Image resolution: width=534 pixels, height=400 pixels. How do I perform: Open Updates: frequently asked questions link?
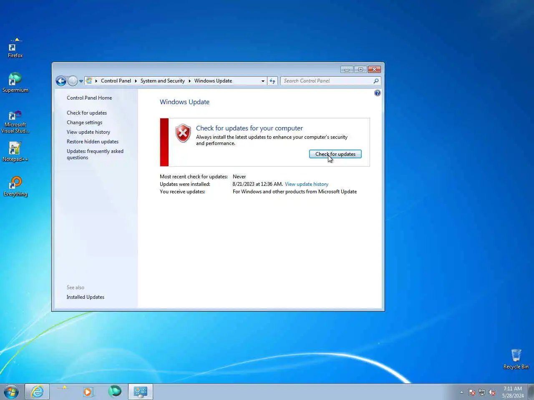click(95, 154)
